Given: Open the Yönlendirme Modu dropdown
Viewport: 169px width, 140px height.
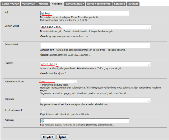Looking at the screenshot, I should pos(59,82).
